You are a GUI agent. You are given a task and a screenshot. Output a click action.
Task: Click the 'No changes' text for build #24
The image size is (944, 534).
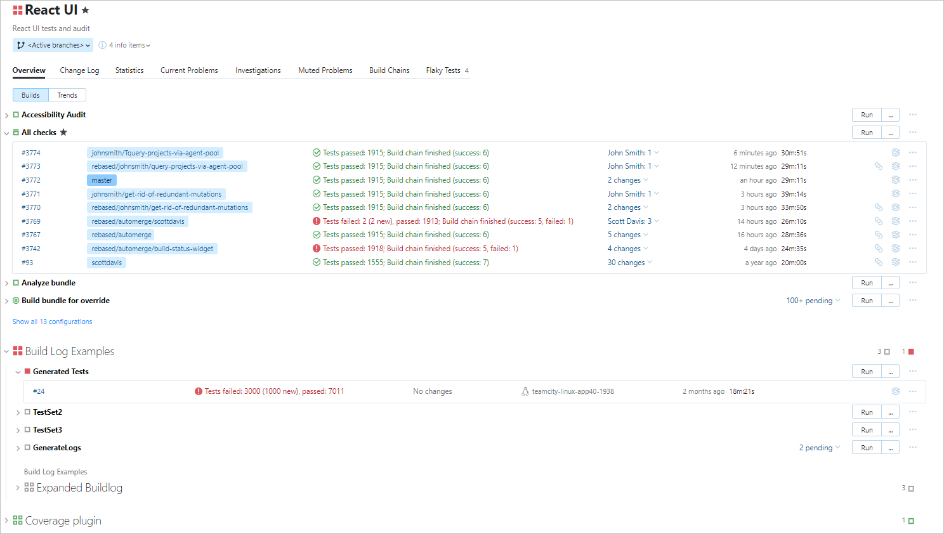[x=433, y=391]
